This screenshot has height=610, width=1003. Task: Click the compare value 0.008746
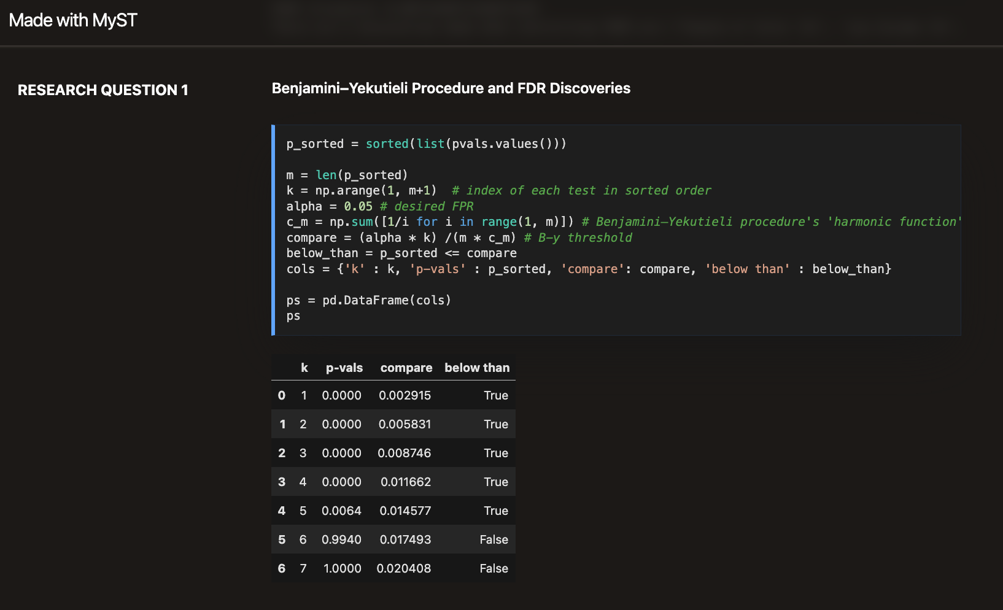pyautogui.click(x=404, y=453)
